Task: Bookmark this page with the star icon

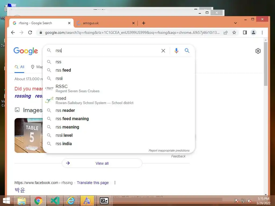Action: point(234,32)
